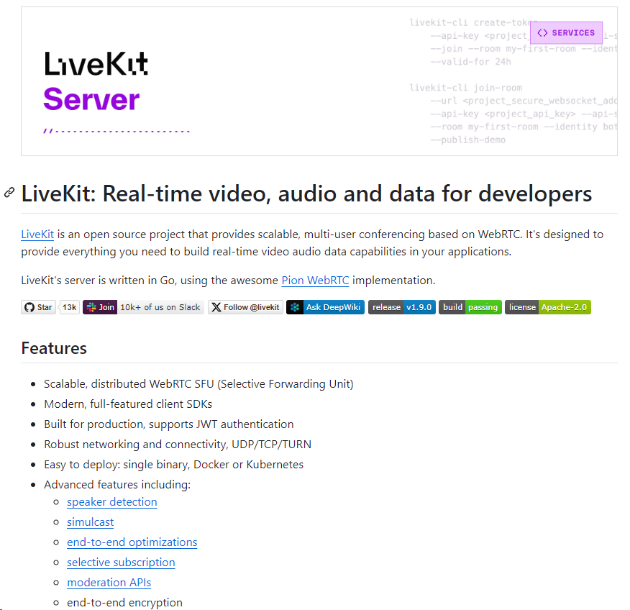Open the moderation APIs link
This screenshot has height=610, width=630.
click(109, 582)
